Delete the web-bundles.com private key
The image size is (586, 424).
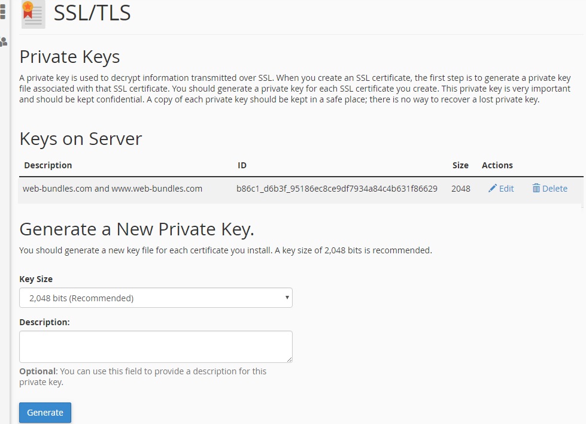[549, 189]
